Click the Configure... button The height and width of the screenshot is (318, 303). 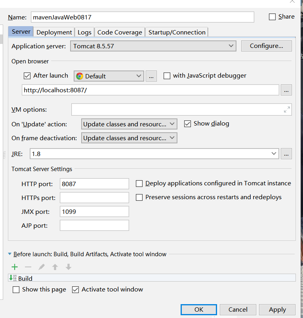267,46
